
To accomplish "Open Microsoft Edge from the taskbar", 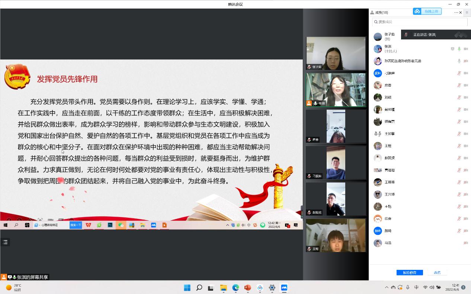I will click(235, 288).
